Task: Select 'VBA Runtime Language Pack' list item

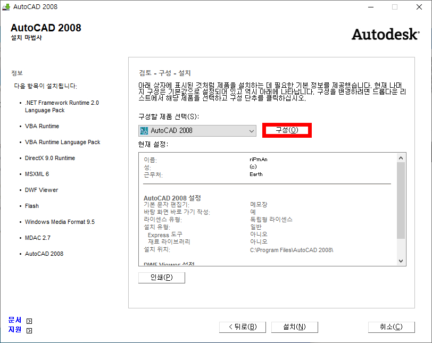Action: tap(63, 142)
